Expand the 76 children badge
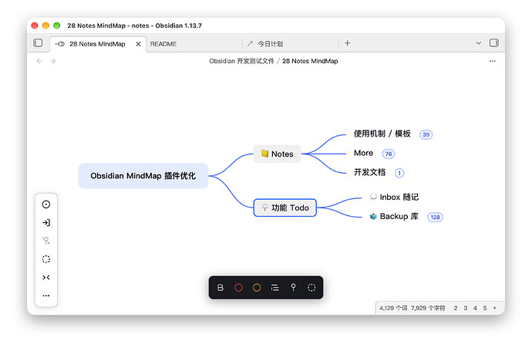Viewport: 532px width, 351px height. point(389,154)
